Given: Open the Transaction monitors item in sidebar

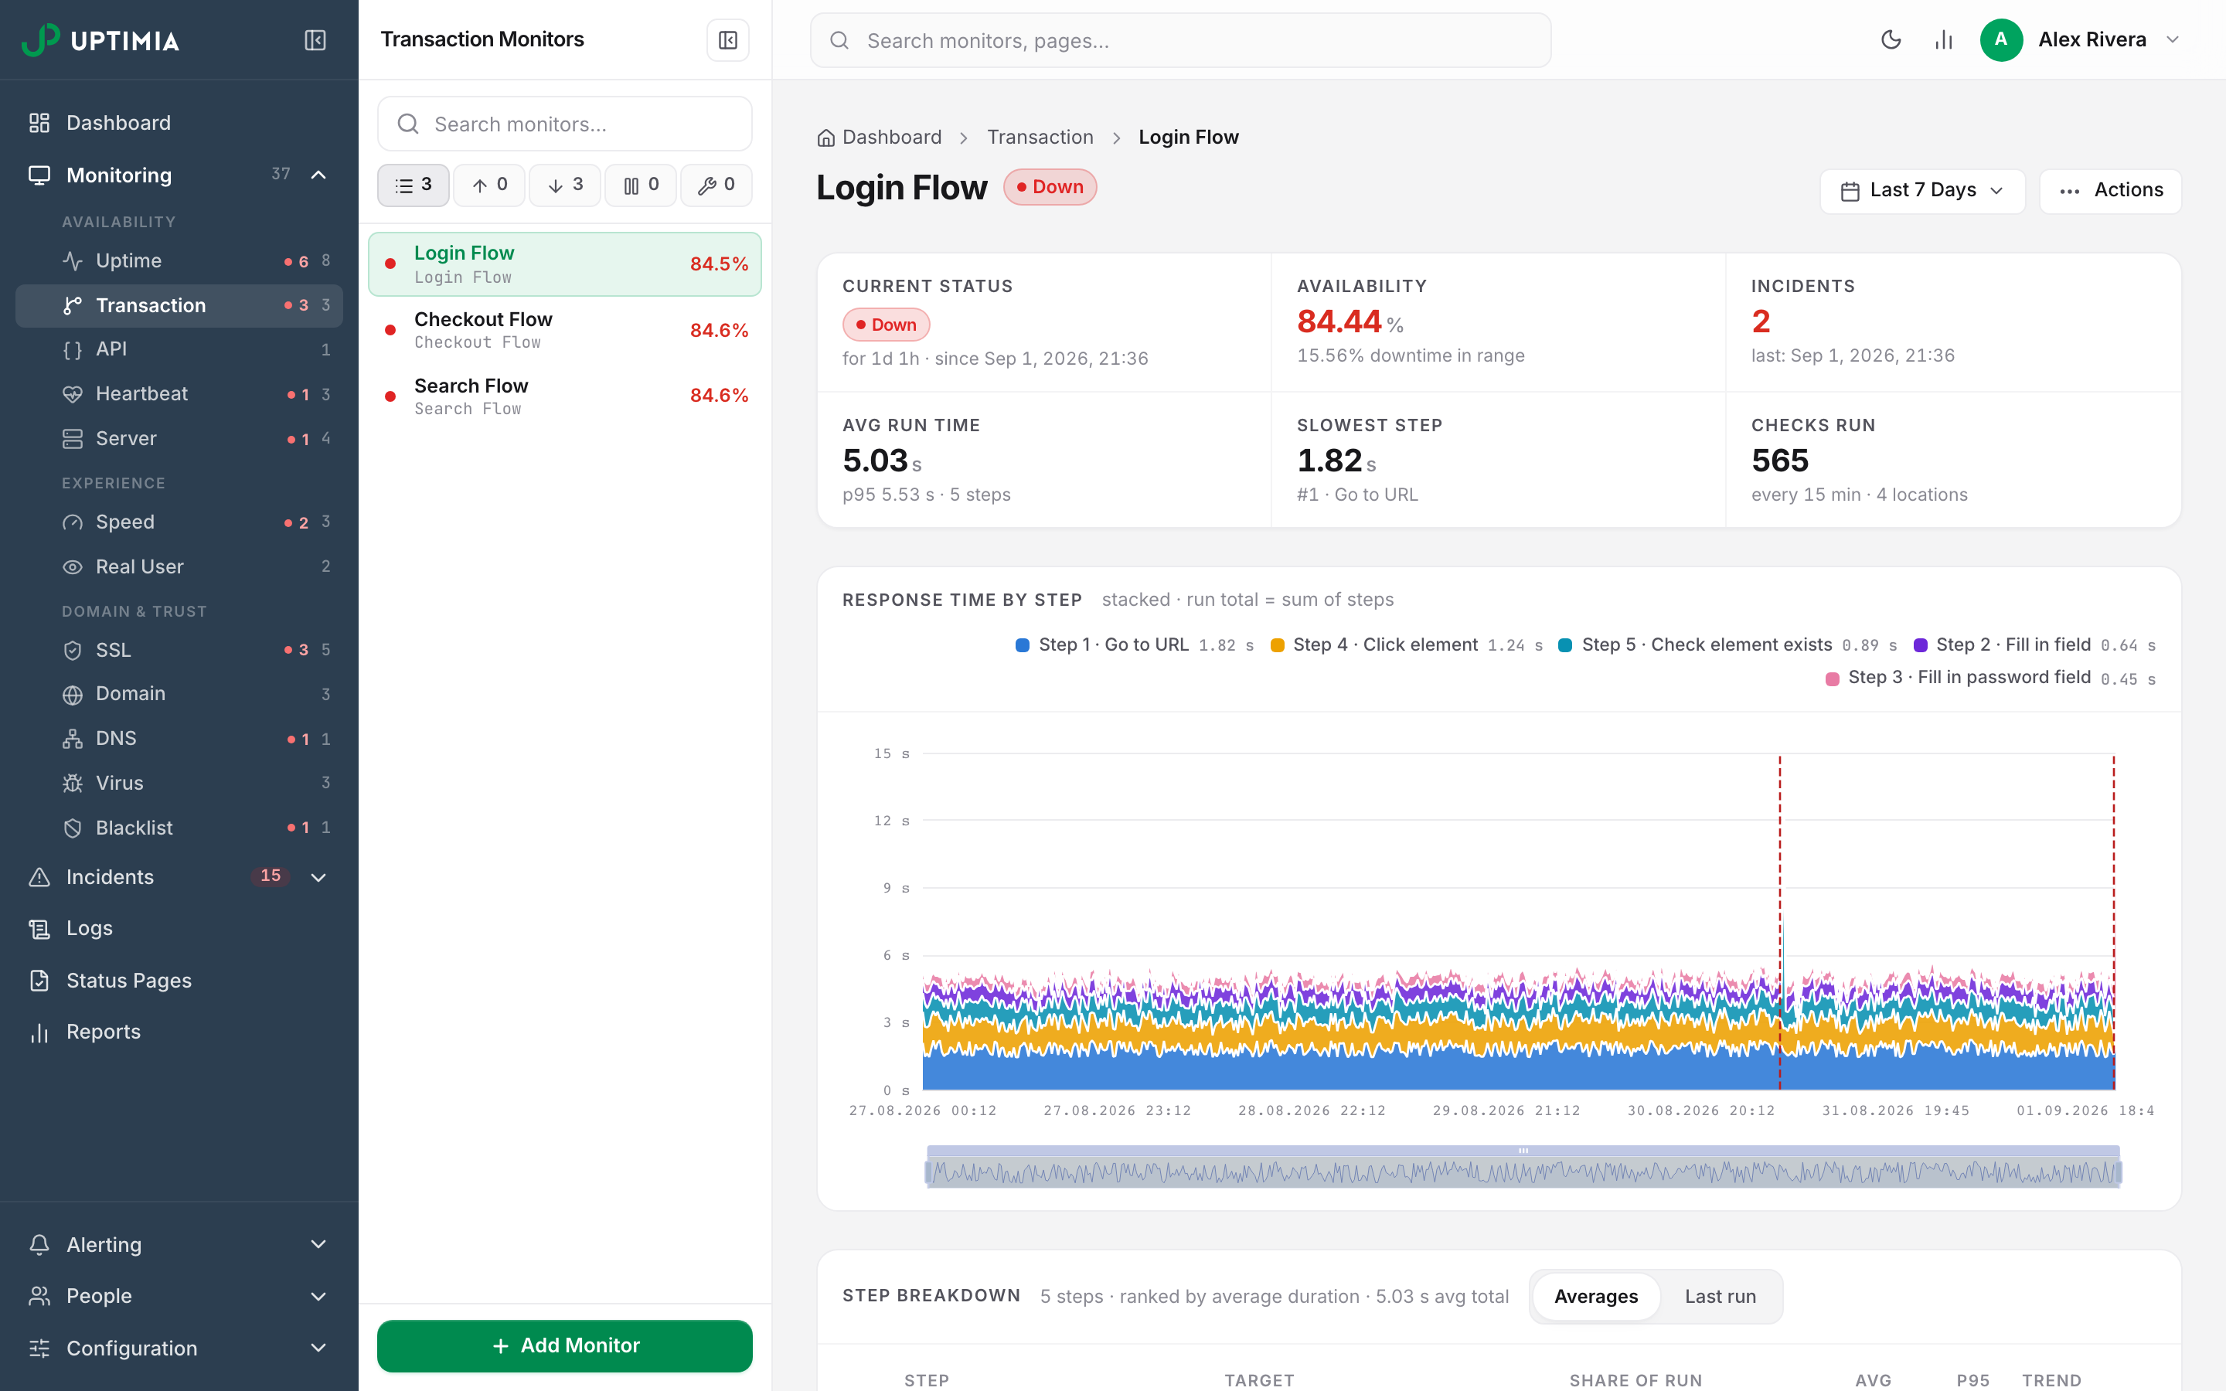Looking at the screenshot, I should tap(179, 304).
